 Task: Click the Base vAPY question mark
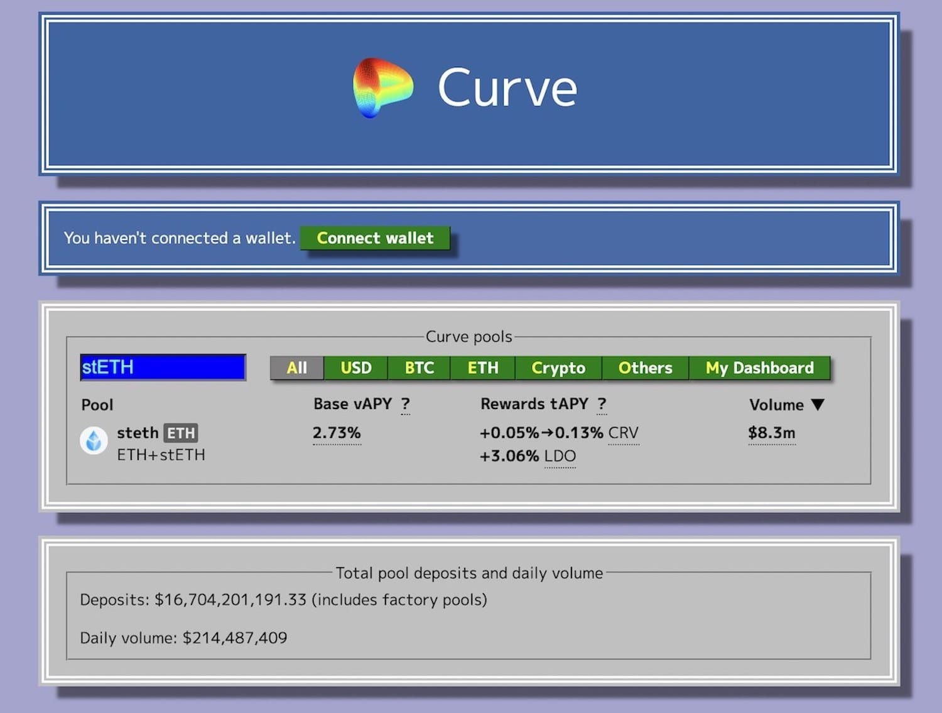[406, 404]
